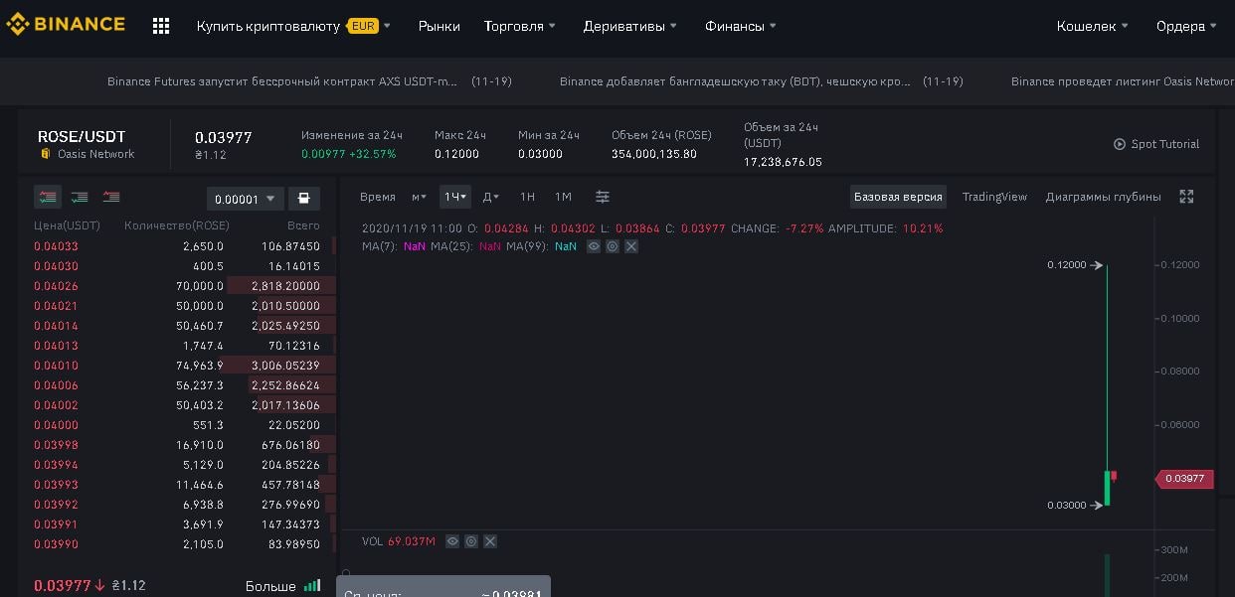The width and height of the screenshot is (1235, 597).
Task: Select the 0.03991 ask price
Action: pos(56,524)
